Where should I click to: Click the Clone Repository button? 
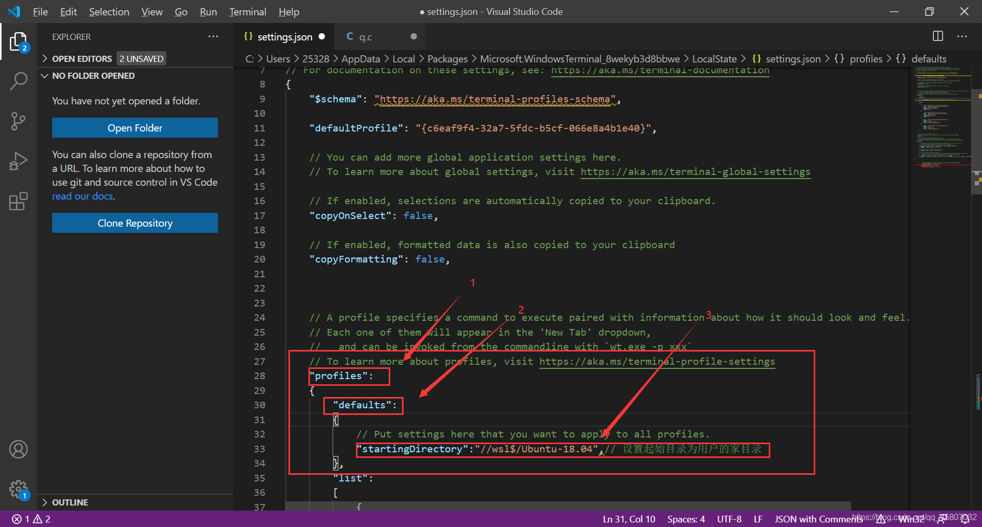[x=135, y=223]
